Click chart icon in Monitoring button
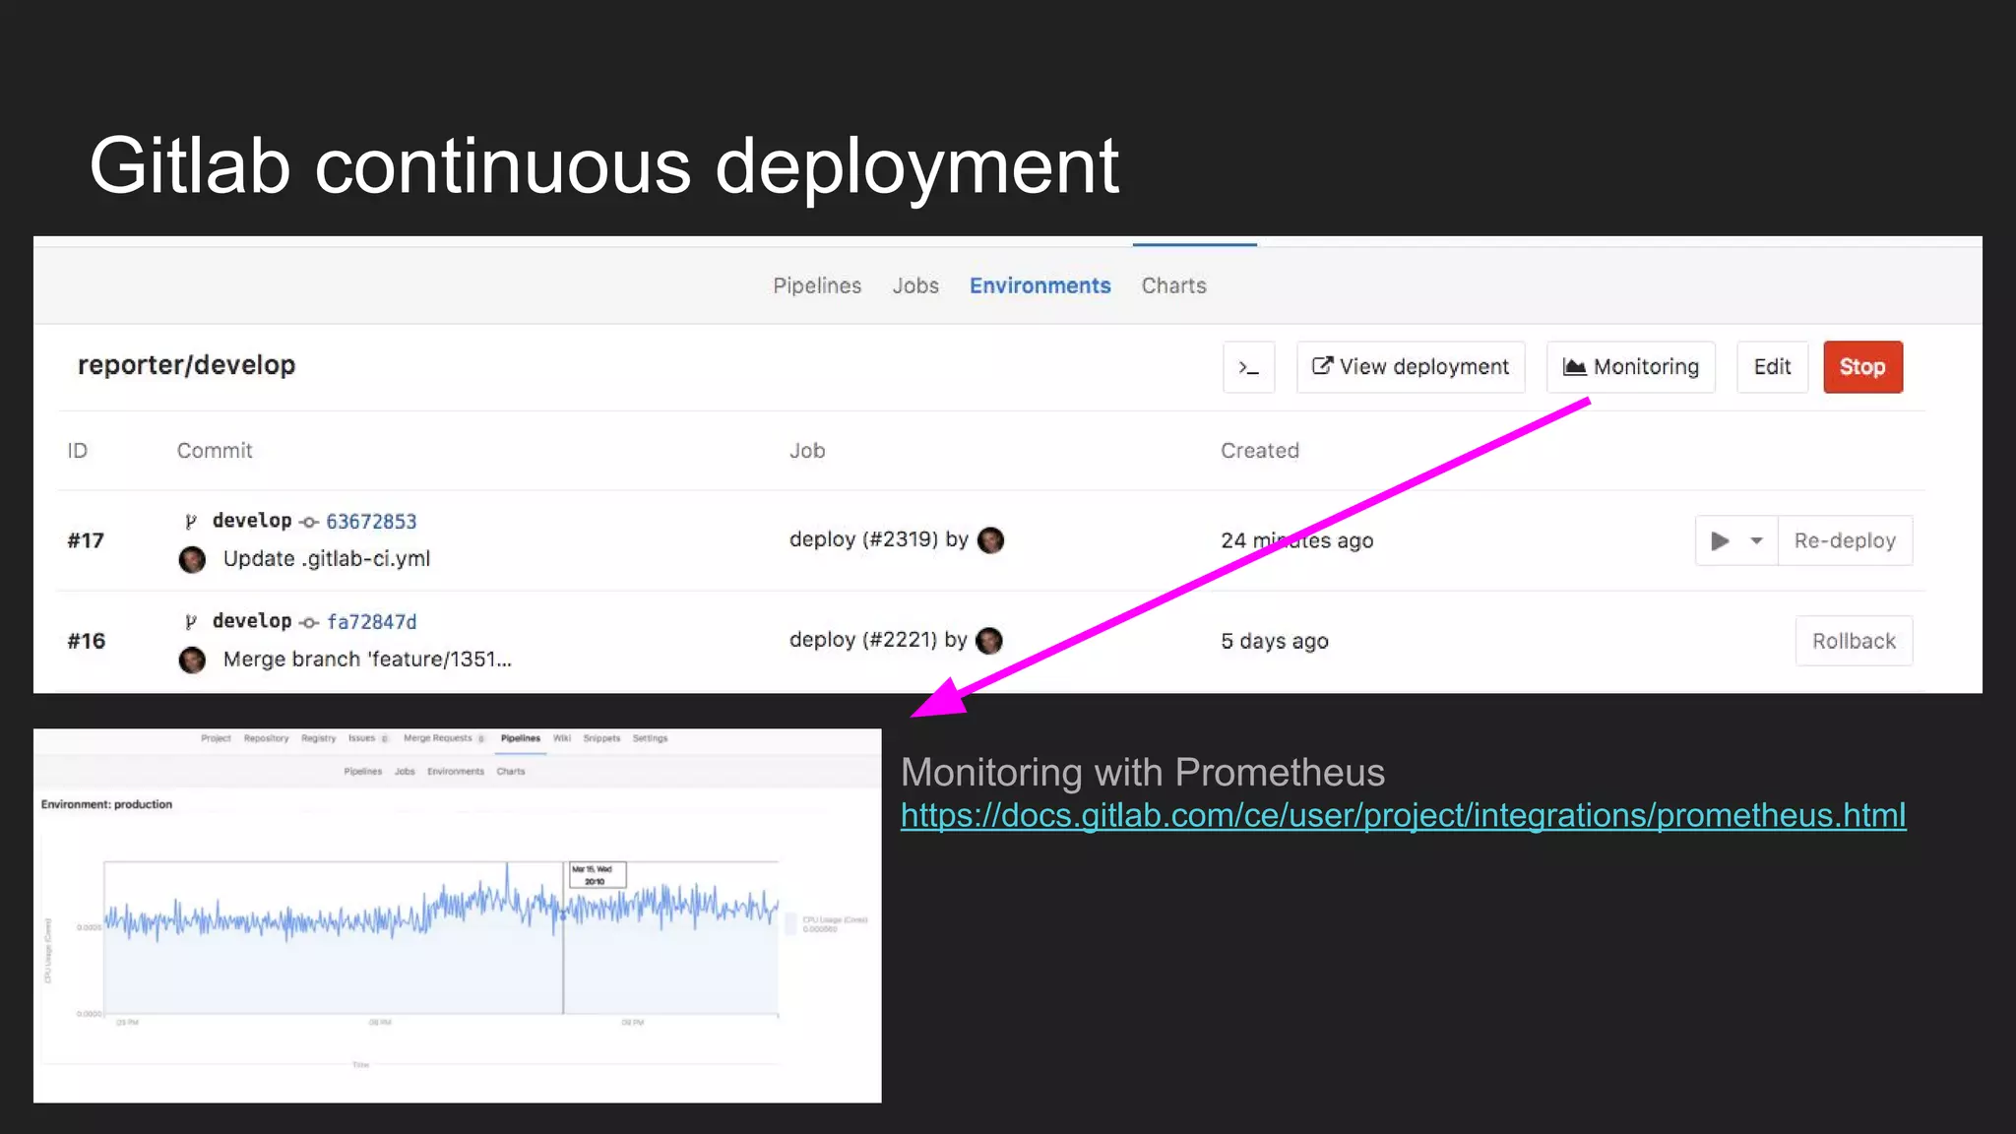The height and width of the screenshot is (1134, 2016). 1574,367
